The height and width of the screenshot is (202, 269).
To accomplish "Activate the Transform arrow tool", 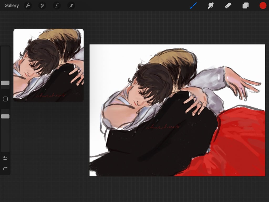I will pos(71,6).
